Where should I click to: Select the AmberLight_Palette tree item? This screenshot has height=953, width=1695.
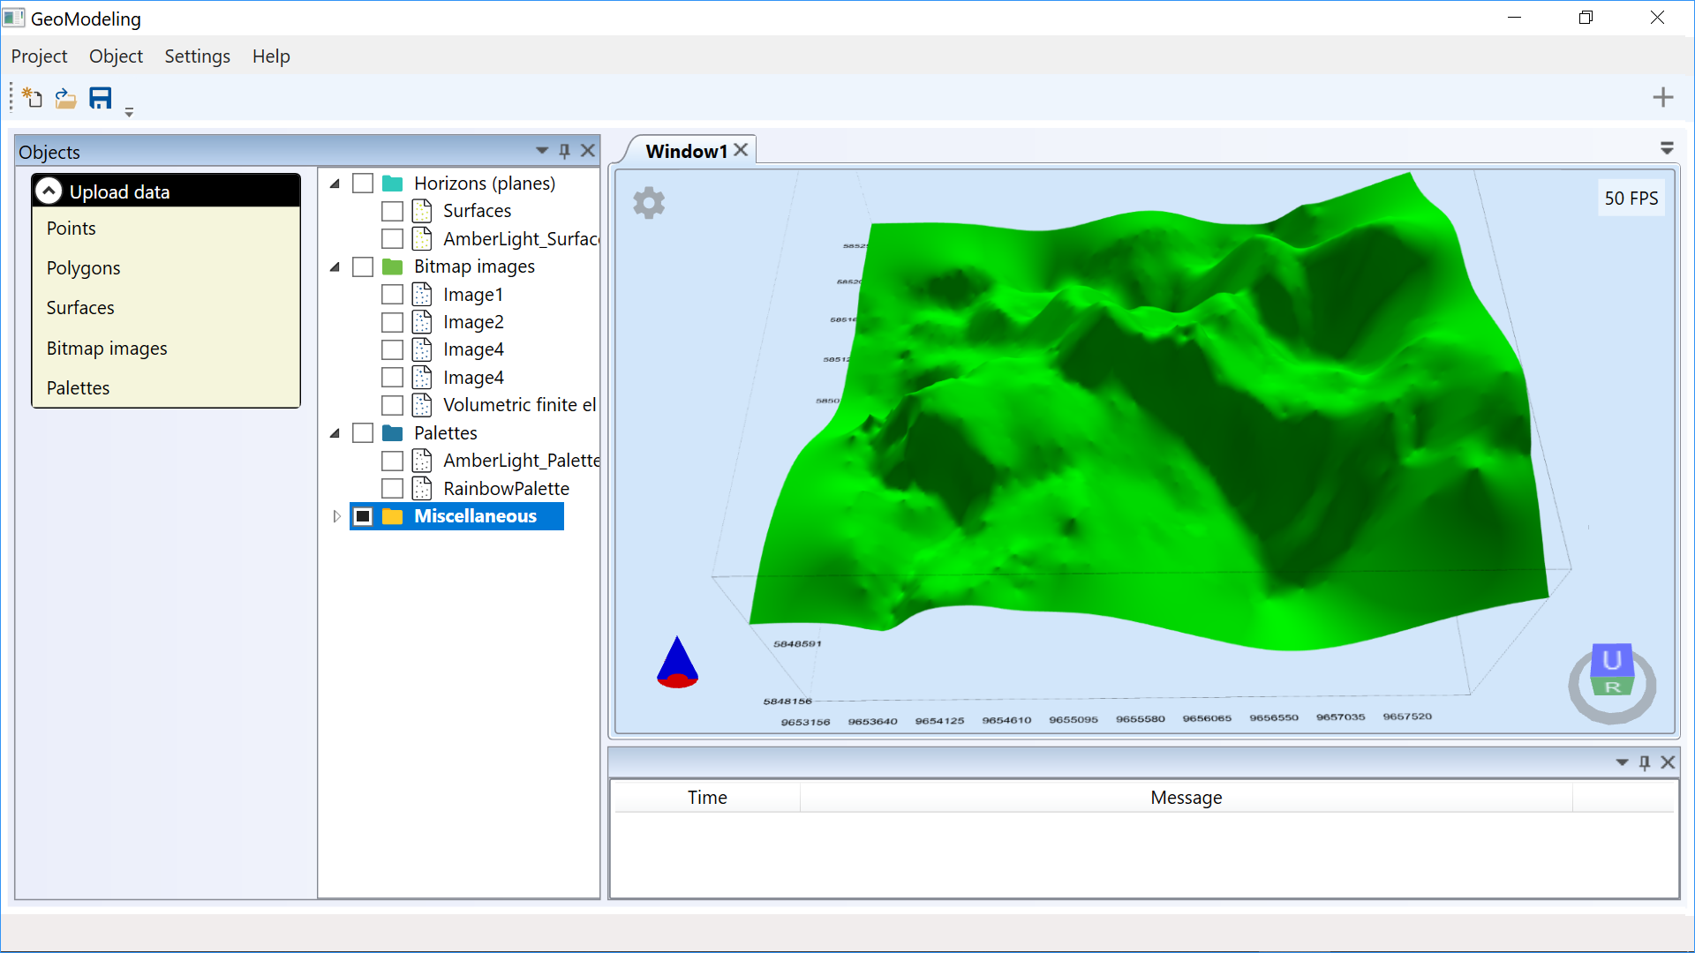(x=521, y=461)
